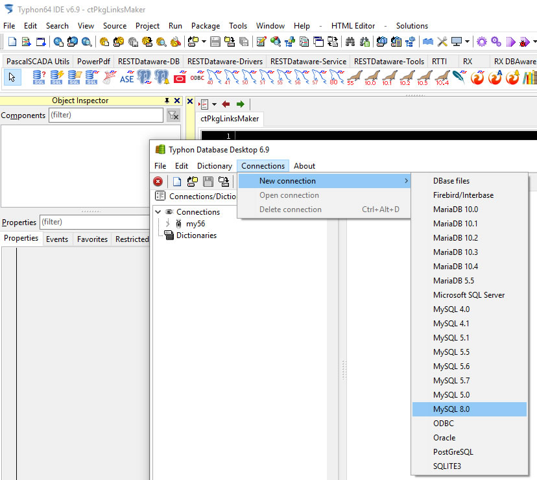Screen dimensions: 537x480
Task: Open dropdown arrow beside open folder icon in IDE
Action: pyautogui.click(x=204, y=42)
